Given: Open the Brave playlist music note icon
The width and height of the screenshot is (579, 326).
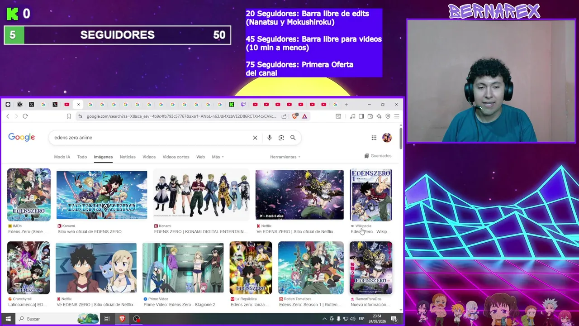Looking at the screenshot, I should 352,116.
